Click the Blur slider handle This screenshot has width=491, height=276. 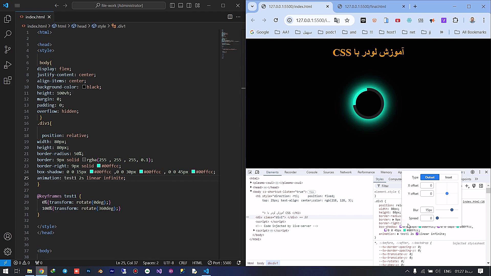pyautogui.click(x=452, y=210)
